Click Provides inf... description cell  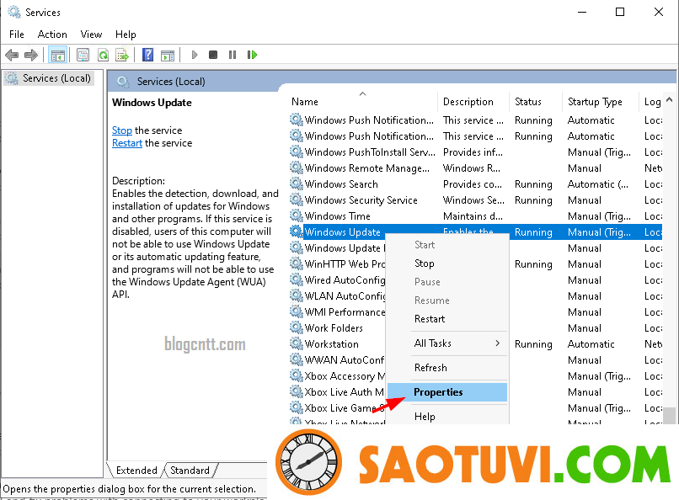coord(473,152)
